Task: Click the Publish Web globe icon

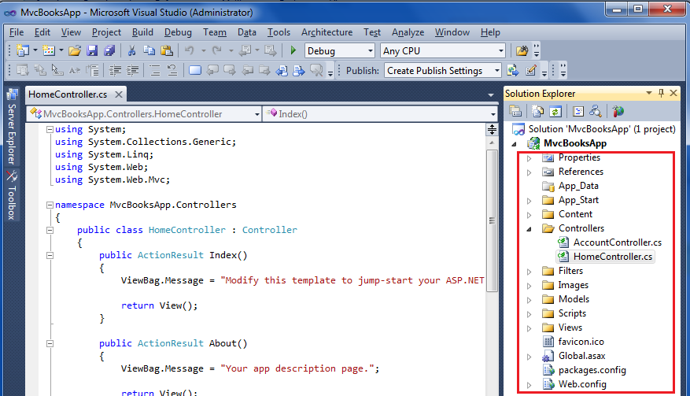Action: [x=513, y=71]
